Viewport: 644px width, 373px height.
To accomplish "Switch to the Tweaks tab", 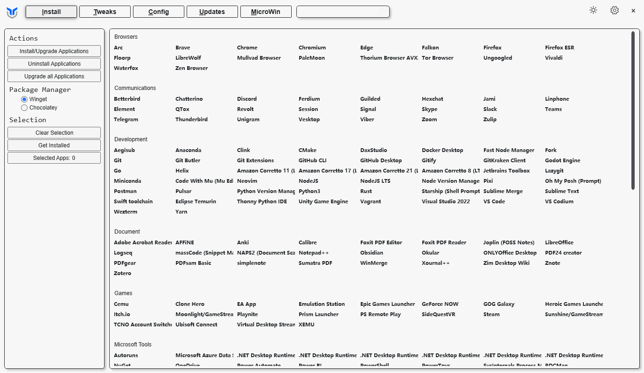I will (x=105, y=12).
